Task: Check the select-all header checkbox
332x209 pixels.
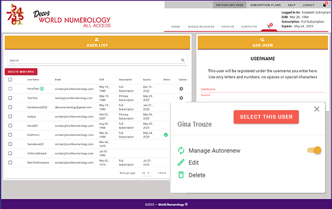Action: click(10, 80)
